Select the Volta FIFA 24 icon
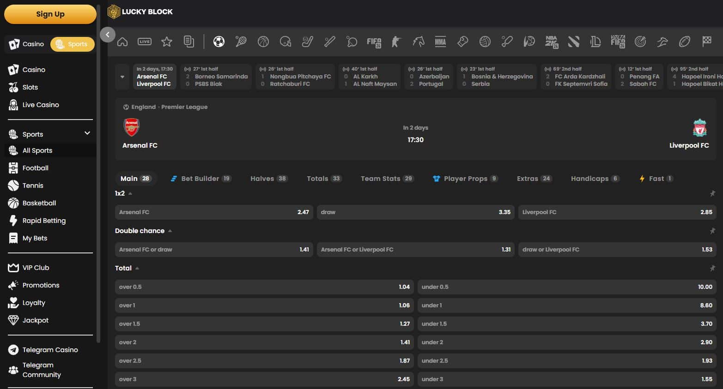The height and width of the screenshot is (389, 723). tap(618, 42)
